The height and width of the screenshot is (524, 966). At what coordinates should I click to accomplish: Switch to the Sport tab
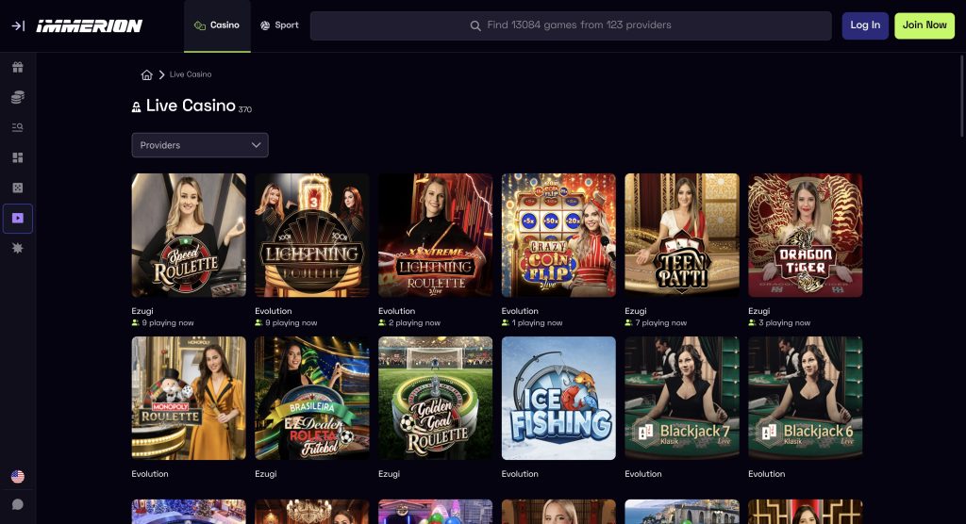tap(279, 25)
